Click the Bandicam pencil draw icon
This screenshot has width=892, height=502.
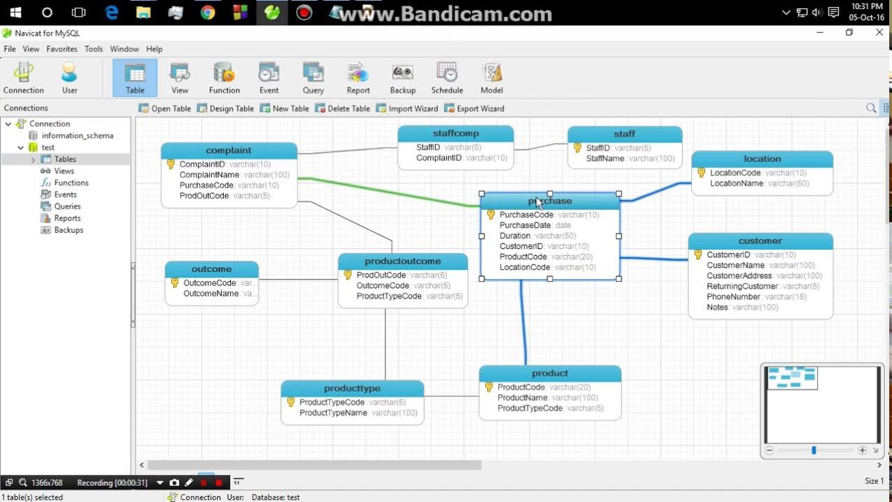pyautogui.click(x=189, y=482)
